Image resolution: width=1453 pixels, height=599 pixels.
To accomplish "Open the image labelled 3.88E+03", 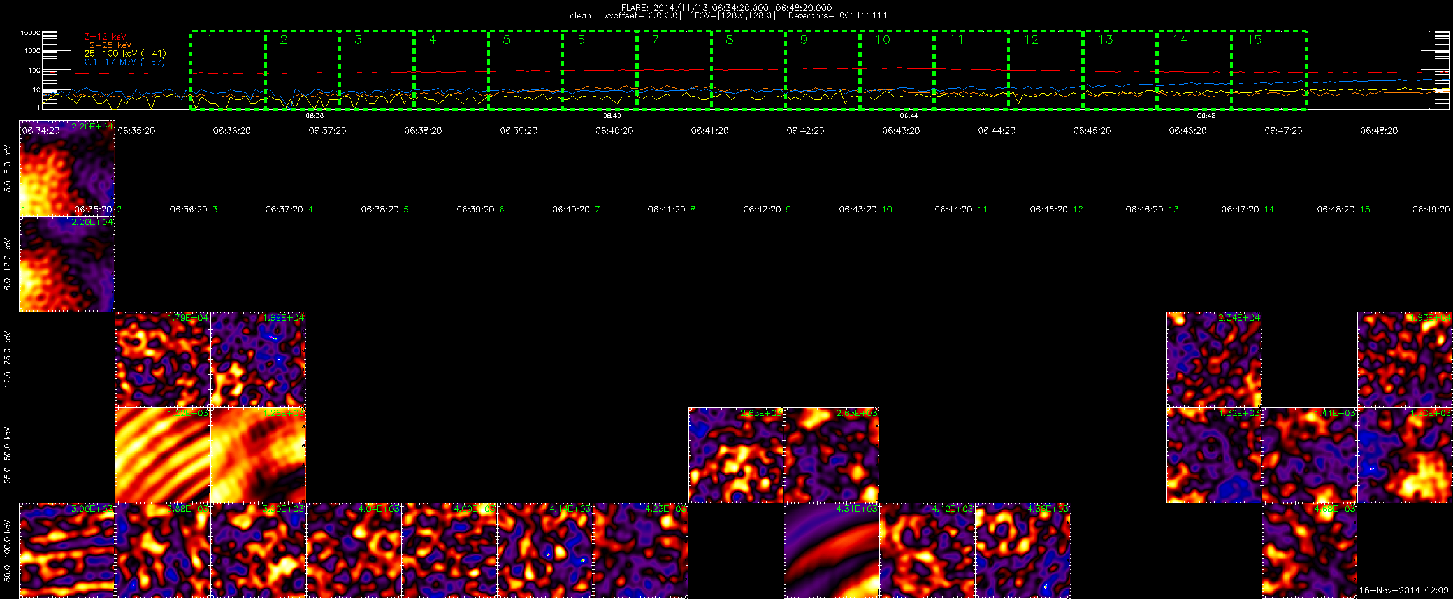I will pyautogui.click(x=163, y=551).
